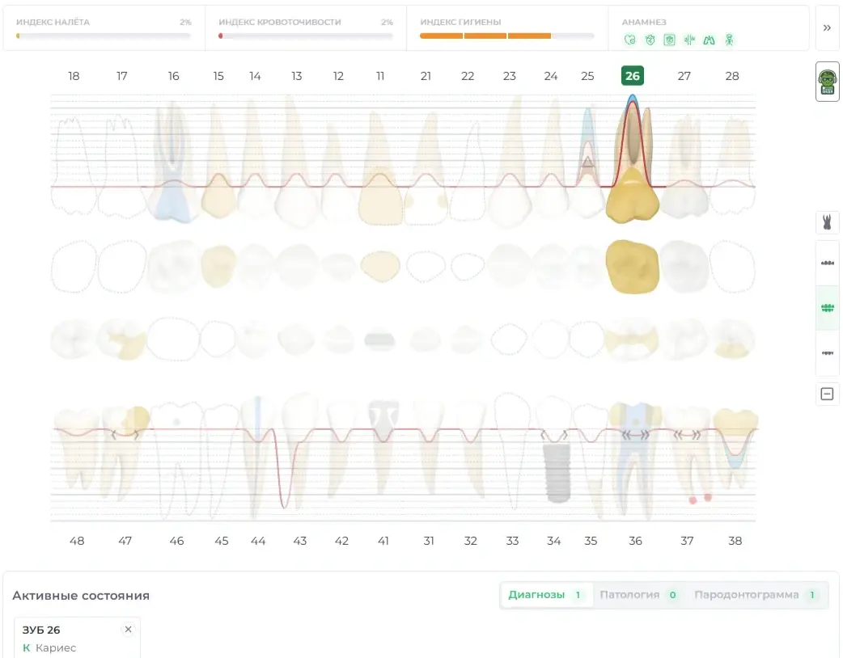Show lower jaw only view
This screenshot has height=658, width=843.
828,353
